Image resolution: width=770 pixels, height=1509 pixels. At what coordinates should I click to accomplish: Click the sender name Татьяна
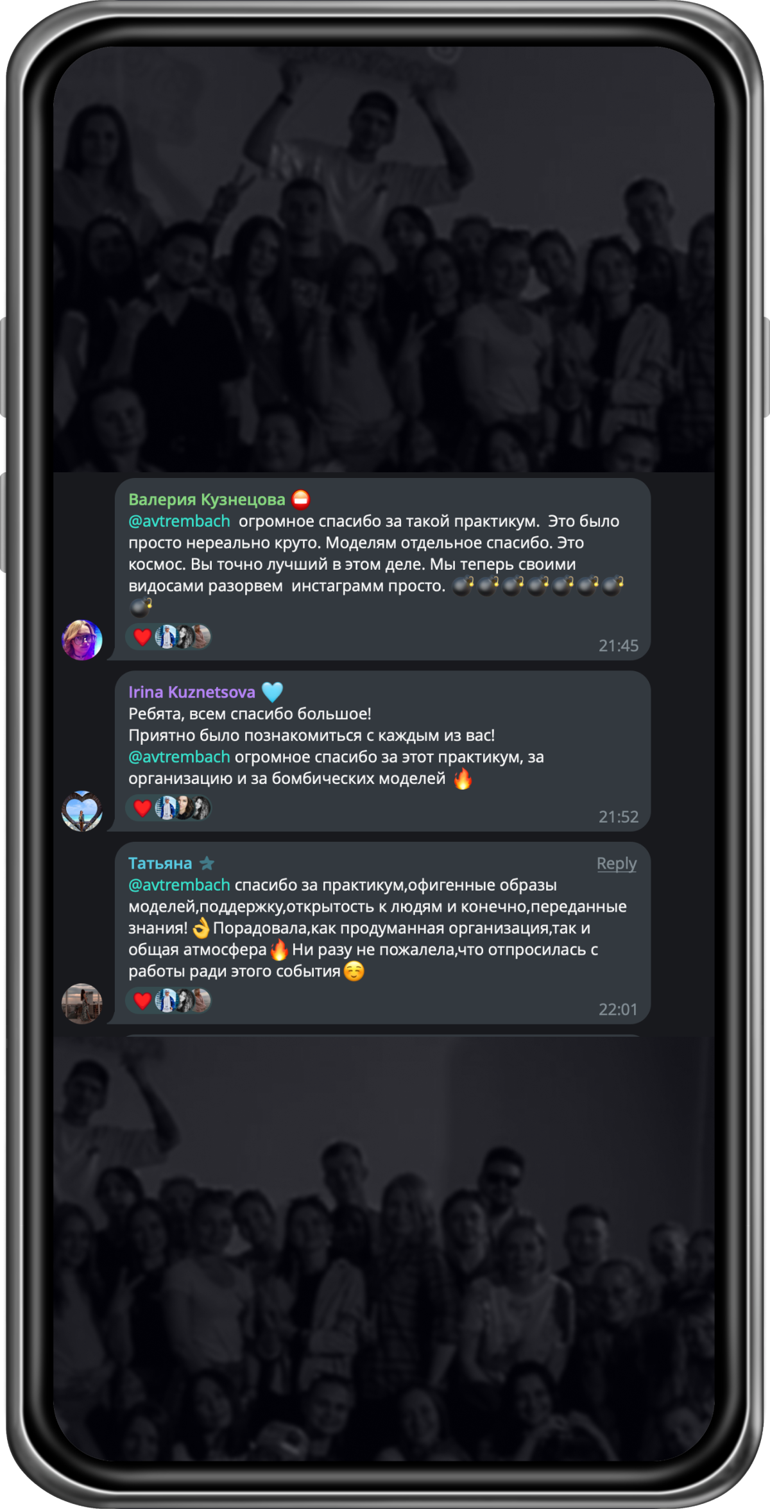coord(160,864)
